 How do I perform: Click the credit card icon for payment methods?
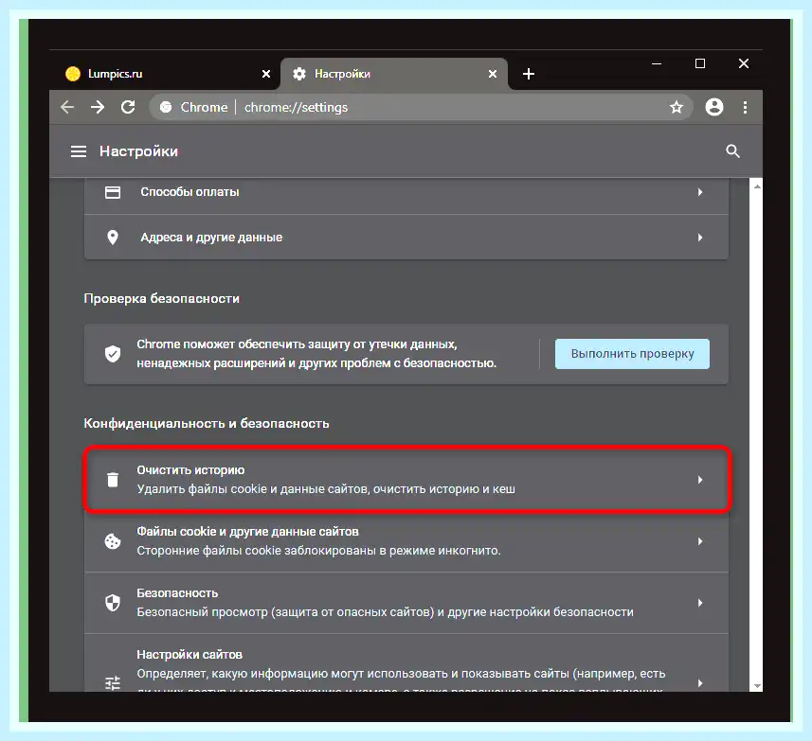(113, 192)
